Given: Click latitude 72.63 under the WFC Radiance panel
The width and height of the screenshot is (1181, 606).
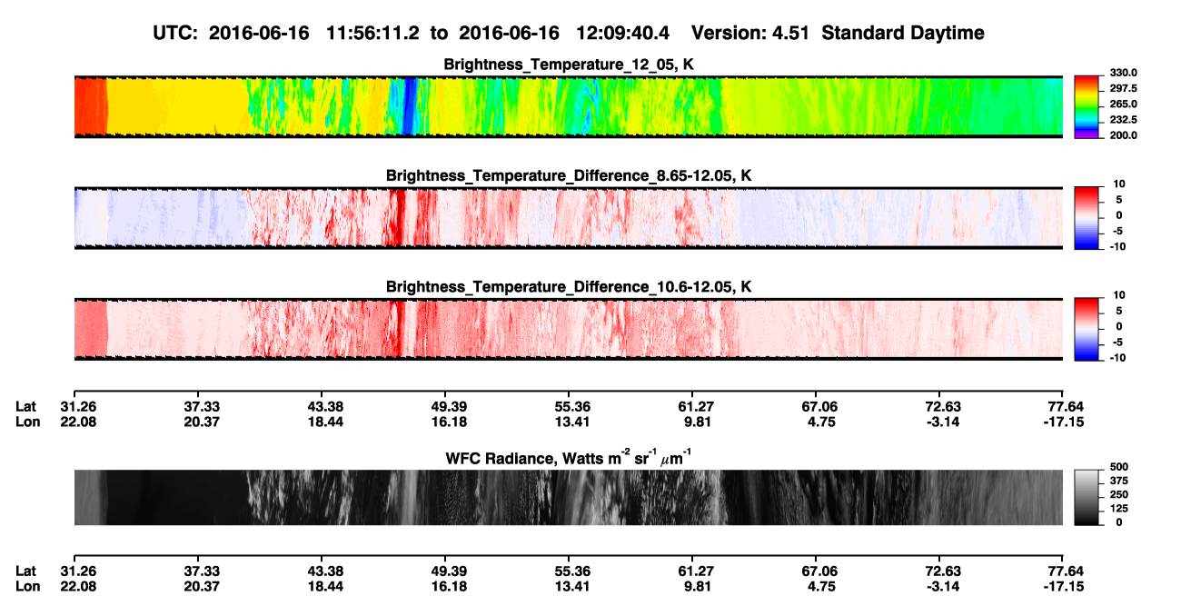Looking at the screenshot, I should pos(939,571).
